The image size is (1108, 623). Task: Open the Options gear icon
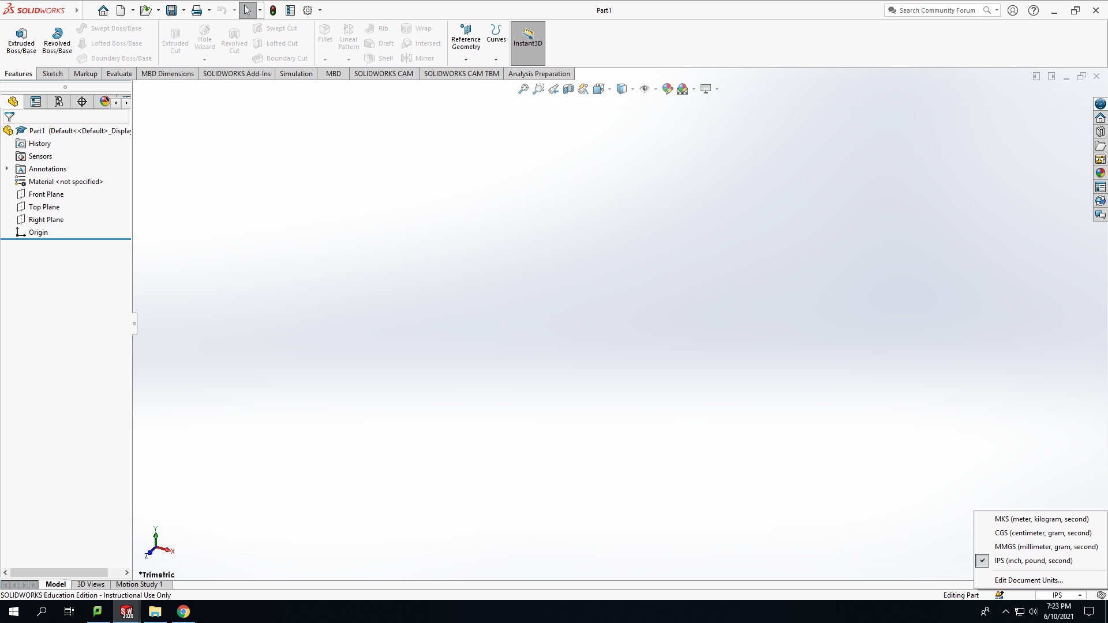point(308,10)
